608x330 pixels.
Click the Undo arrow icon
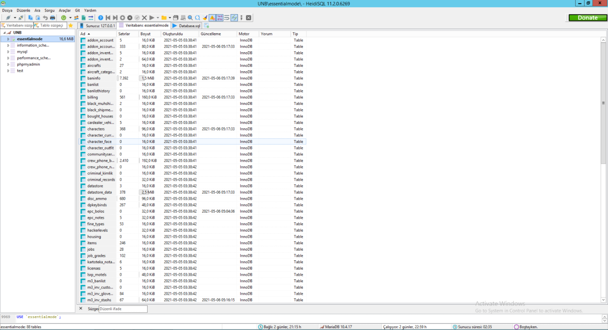point(45,18)
